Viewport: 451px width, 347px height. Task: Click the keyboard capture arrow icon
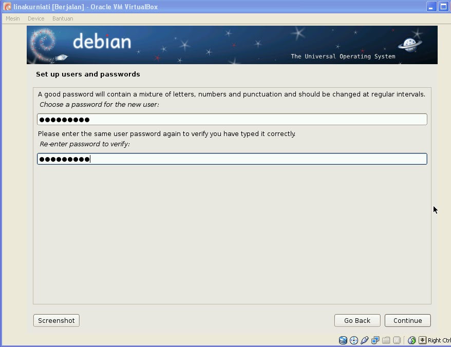click(422, 340)
